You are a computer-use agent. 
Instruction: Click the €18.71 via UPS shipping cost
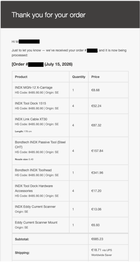tap(102, 253)
